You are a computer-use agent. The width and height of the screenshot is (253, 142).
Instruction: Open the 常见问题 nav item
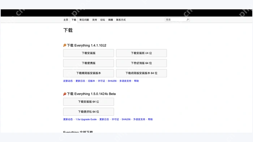[84, 20]
